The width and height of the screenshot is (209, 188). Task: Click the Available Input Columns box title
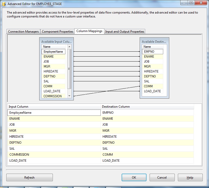(57, 41)
